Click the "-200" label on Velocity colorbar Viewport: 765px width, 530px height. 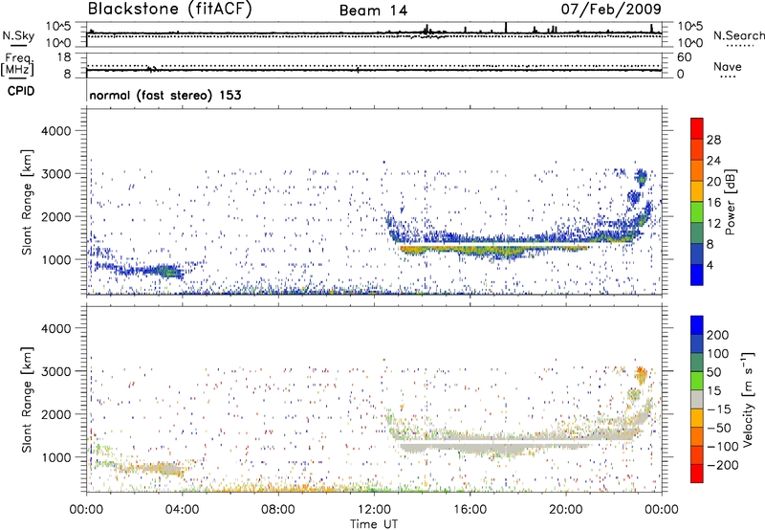(x=723, y=465)
